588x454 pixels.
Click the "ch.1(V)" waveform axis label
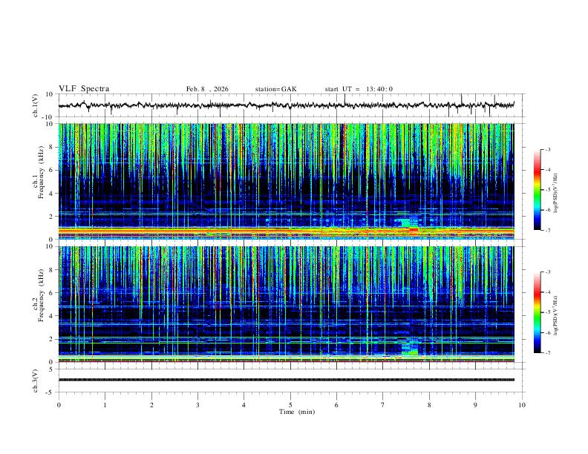click(36, 105)
